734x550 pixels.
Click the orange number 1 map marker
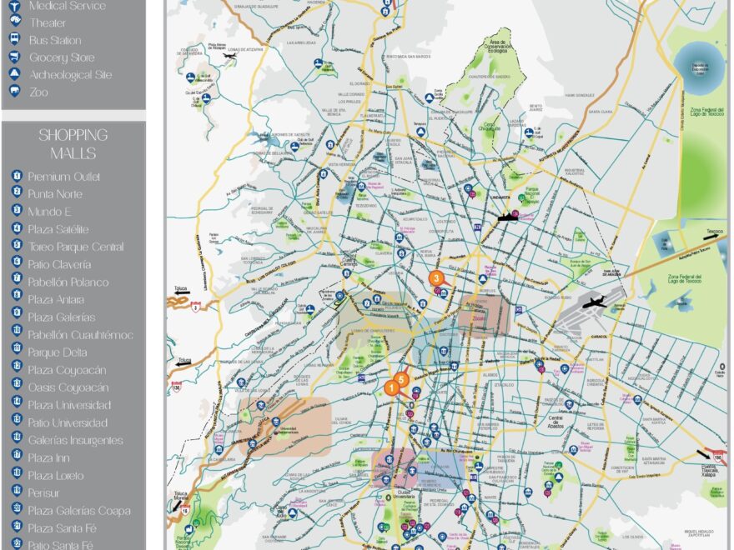pyautogui.click(x=390, y=387)
